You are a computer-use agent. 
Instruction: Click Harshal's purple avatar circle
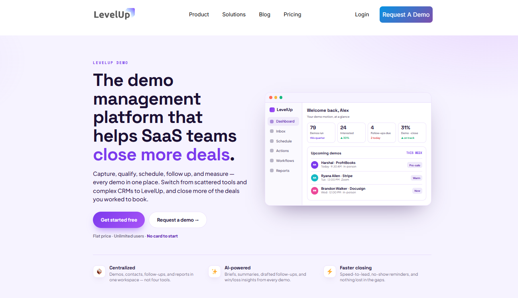(x=315, y=165)
